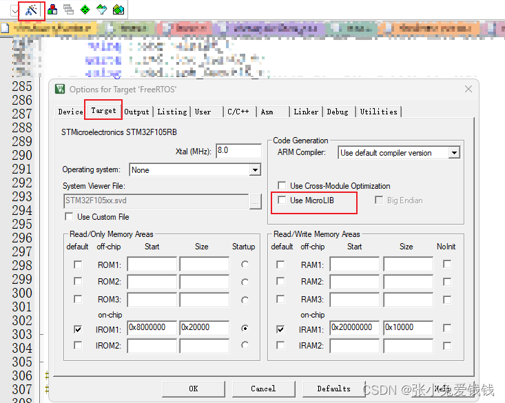Click IROM1 Size field 0x20000

205,328
